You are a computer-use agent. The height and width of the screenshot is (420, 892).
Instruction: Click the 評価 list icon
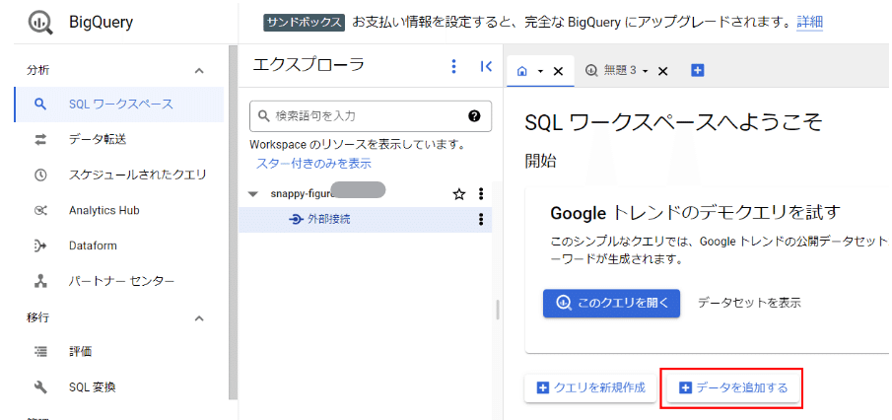[39, 352]
